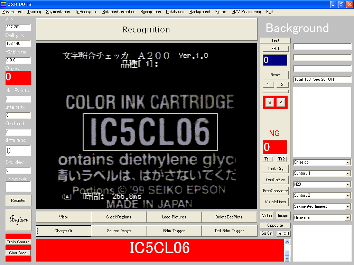Click the VisibleLines button
This screenshot has width=354, height=265.
tap(276, 202)
